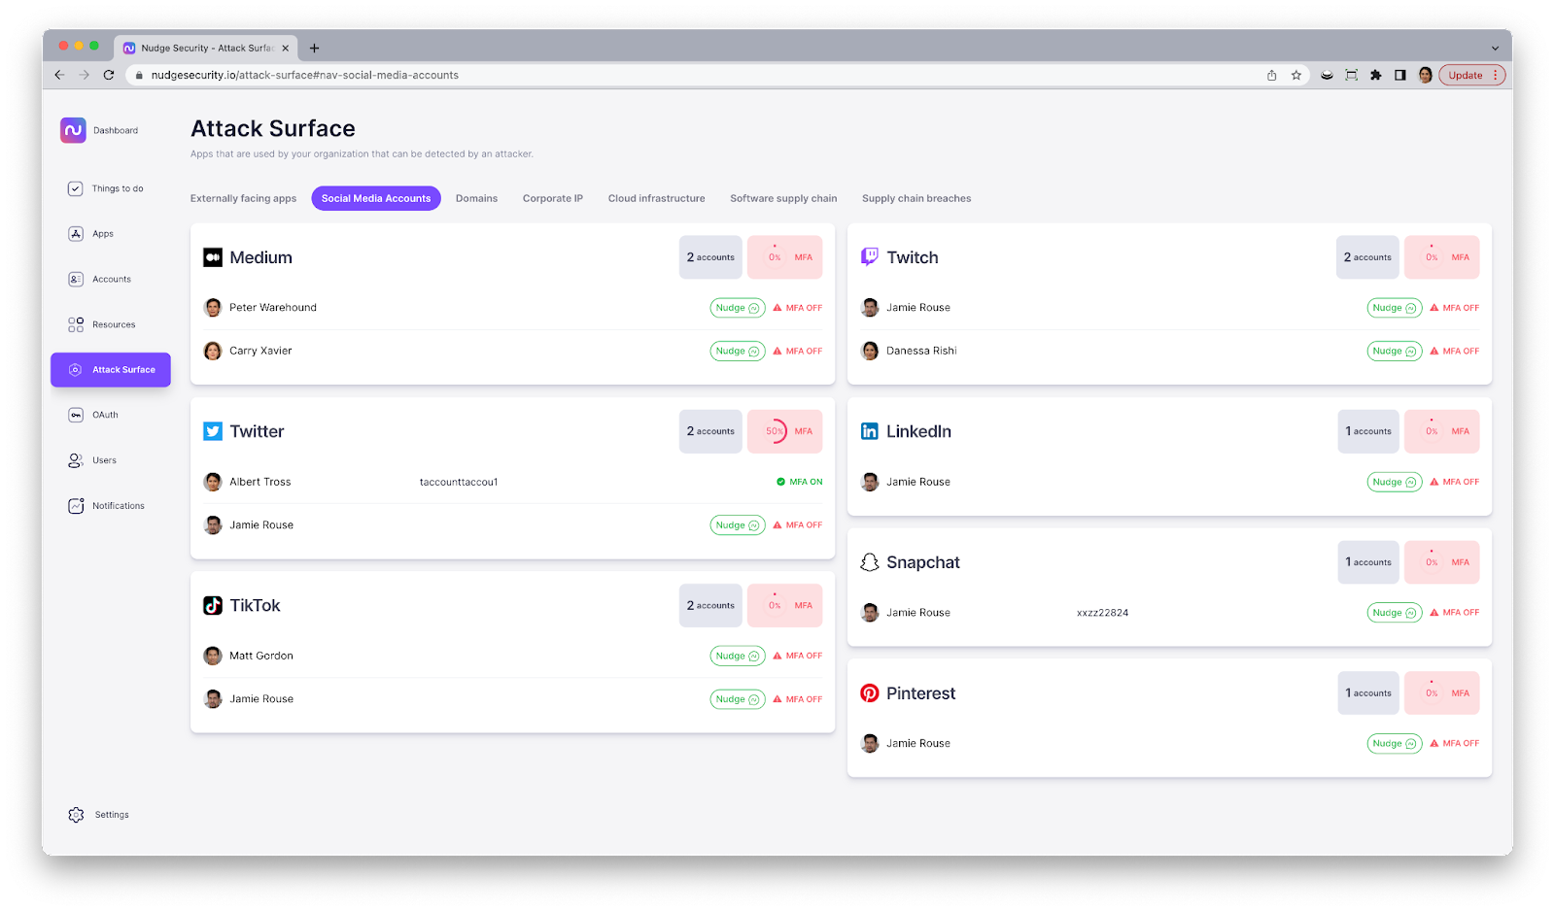Open the Apps sidebar icon
This screenshot has width=1555, height=911.
point(76,234)
